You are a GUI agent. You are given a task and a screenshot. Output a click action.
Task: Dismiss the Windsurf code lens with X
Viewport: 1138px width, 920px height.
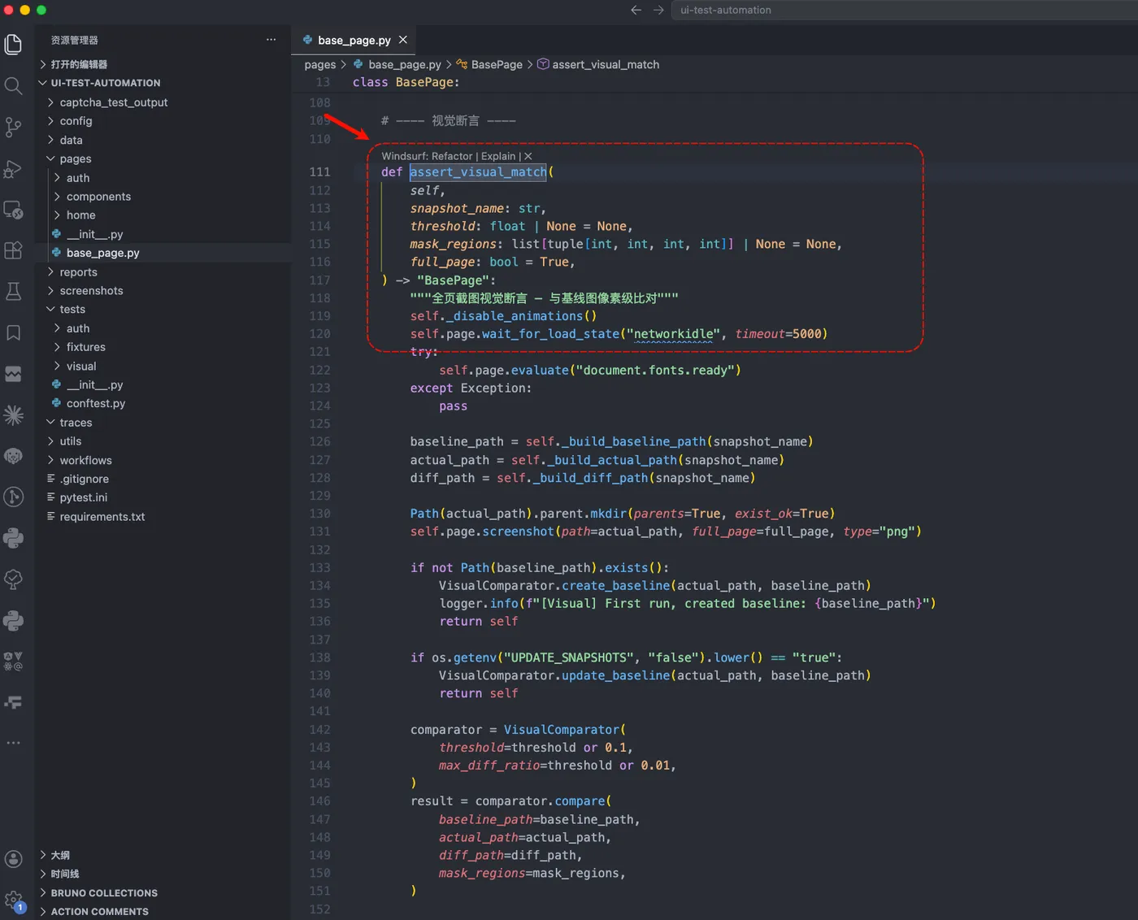click(x=528, y=156)
